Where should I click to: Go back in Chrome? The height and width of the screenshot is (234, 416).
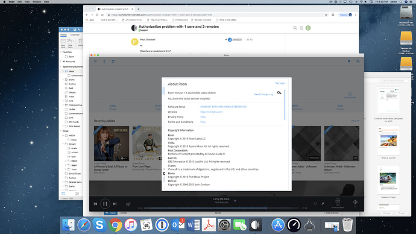pos(87,15)
